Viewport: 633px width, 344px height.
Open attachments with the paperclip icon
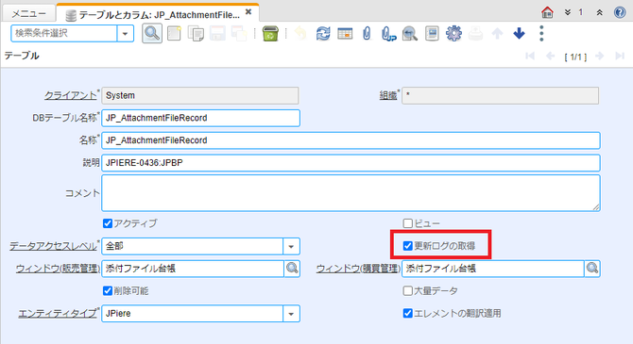367,33
